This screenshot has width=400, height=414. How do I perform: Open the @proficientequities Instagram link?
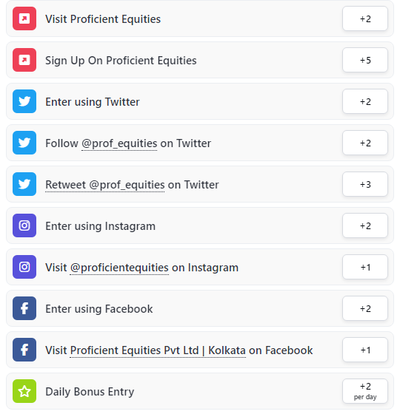click(119, 268)
